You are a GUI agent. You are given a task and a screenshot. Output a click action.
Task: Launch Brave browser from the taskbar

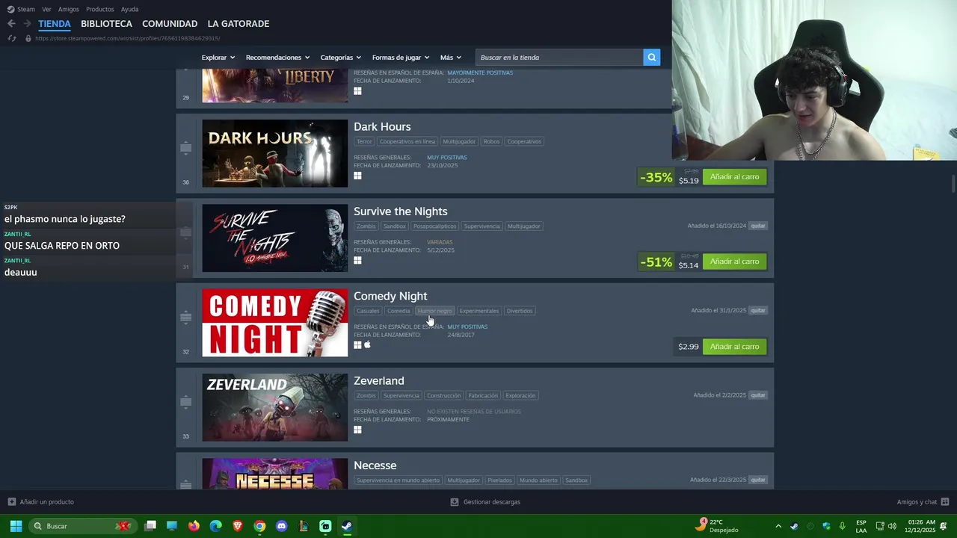238,526
